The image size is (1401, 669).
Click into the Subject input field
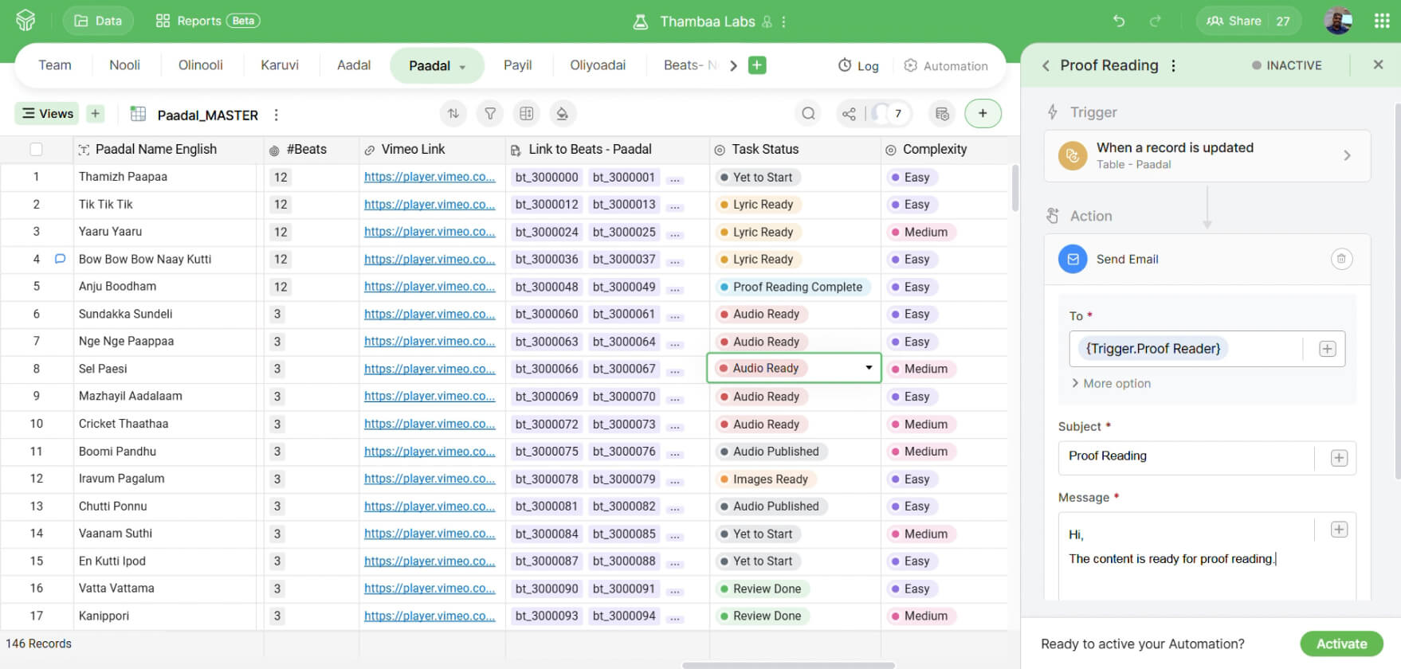point(1187,456)
